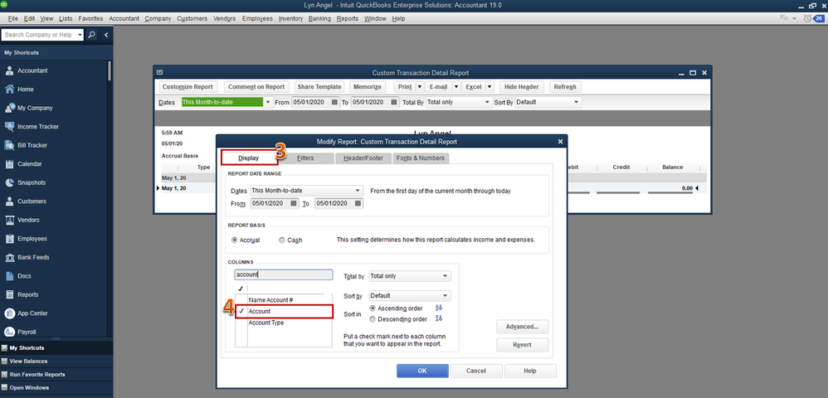Switch to the Header/Footer tab
The image size is (828, 398).
(x=363, y=158)
